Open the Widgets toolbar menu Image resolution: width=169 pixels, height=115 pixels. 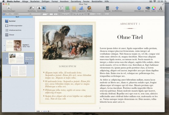[x=89, y=8]
